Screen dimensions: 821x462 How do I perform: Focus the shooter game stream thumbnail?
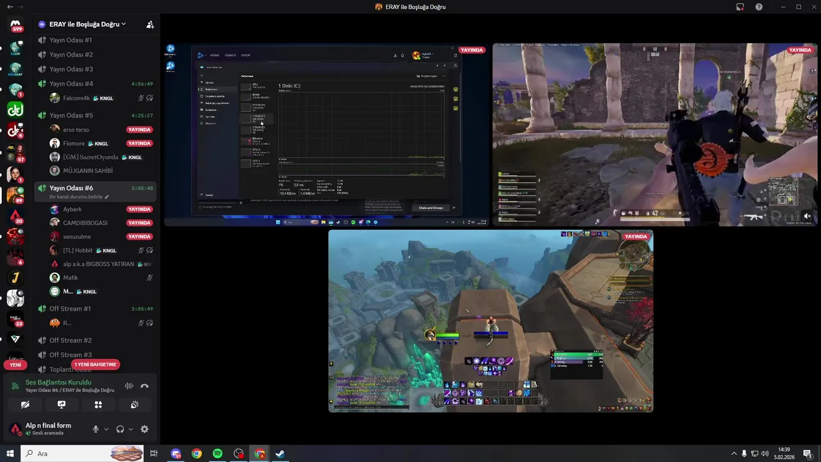655,135
